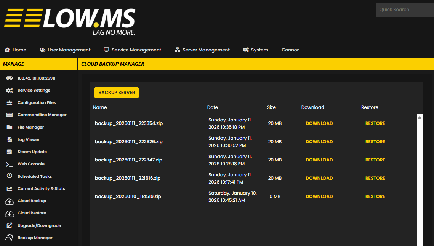The height and width of the screenshot is (246, 434).
Task: Open the Upgrade/Downgrade option
Action: (39, 225)
